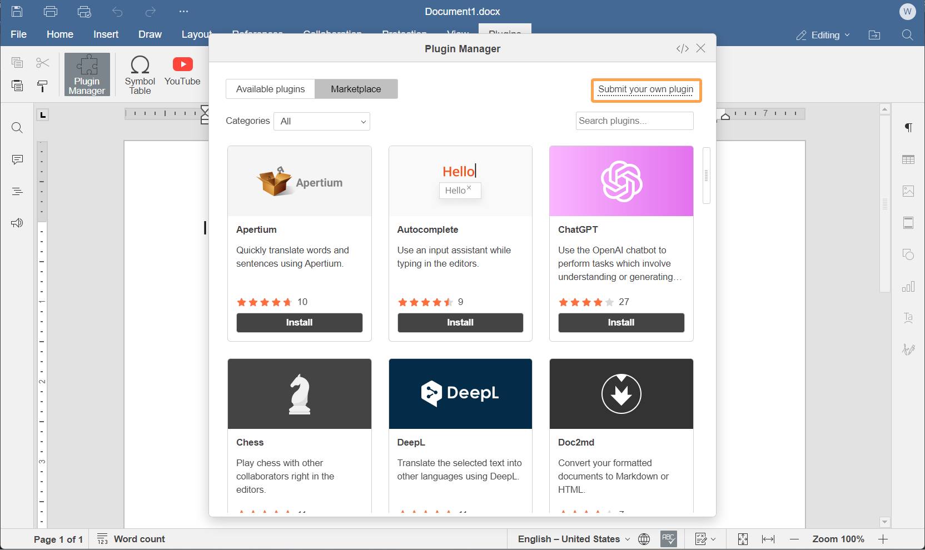925x550 pixels.
Task: Open the three-dots more options
Action: (183, 11)
